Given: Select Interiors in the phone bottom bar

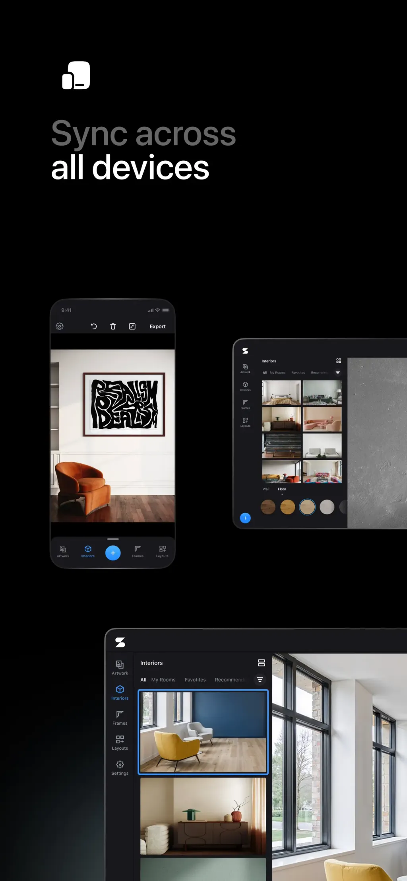Looking at the screenshot, I should click(x=88, y=551).
